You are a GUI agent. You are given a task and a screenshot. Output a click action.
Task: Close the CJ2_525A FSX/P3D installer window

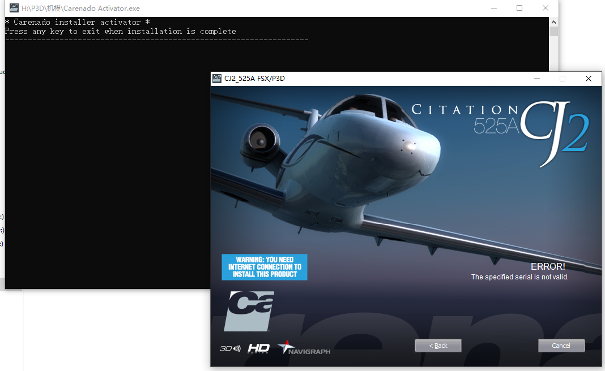[589, 79]
